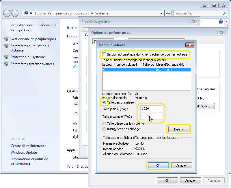Refresh the Système page with the refresh icon

(x=167, y=13)
